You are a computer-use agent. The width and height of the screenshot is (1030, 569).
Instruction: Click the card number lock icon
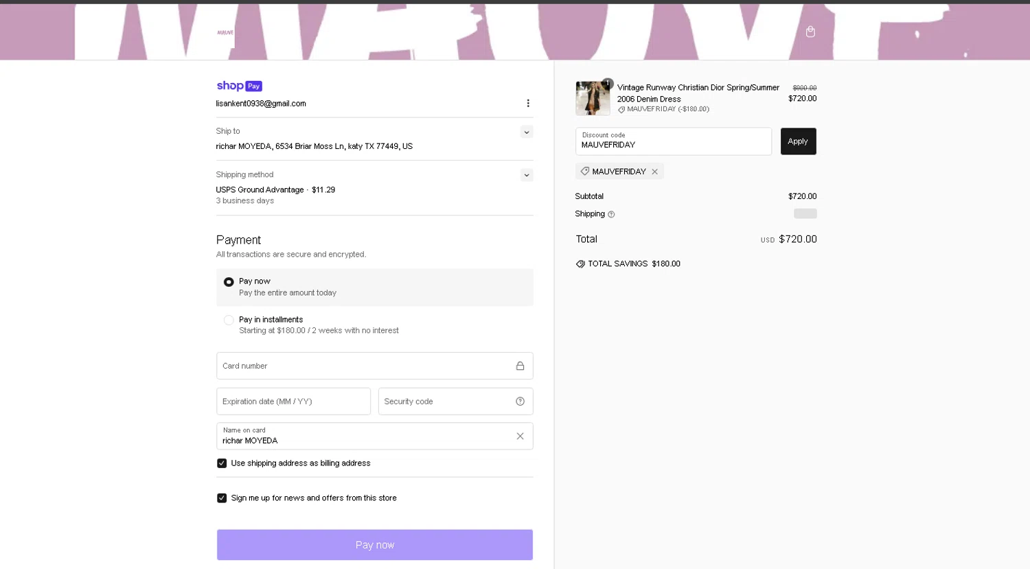520,366
